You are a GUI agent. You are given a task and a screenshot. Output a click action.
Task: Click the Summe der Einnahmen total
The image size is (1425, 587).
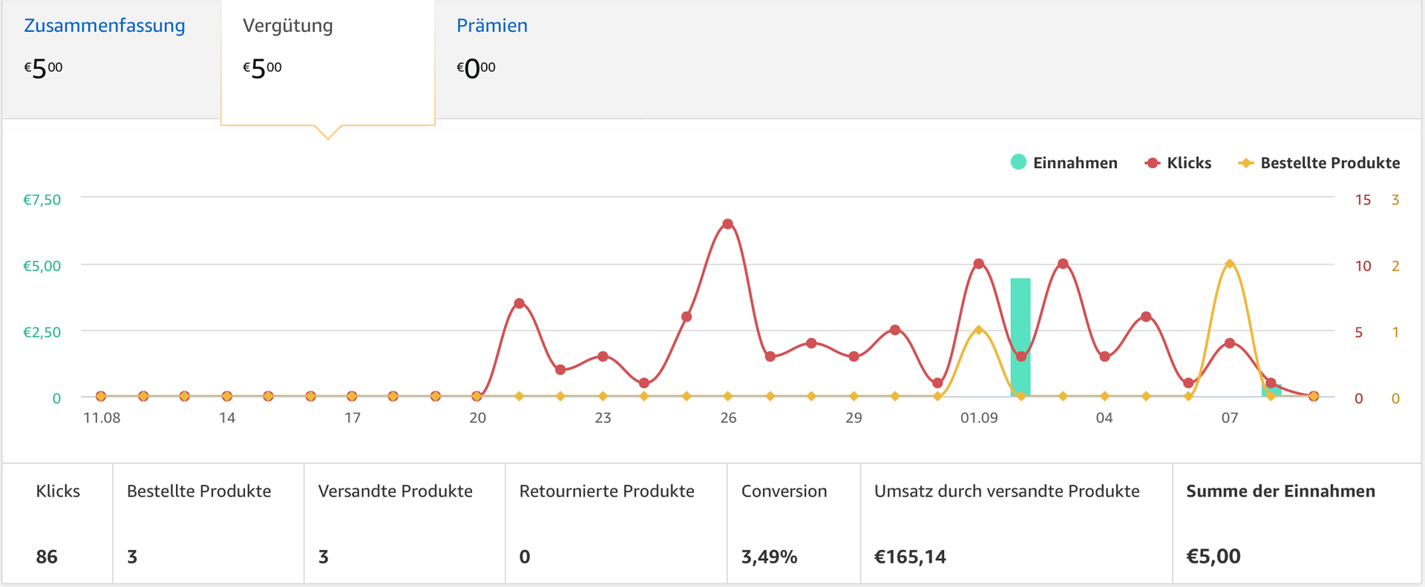pyautogui.click(x=1213, y=557)
